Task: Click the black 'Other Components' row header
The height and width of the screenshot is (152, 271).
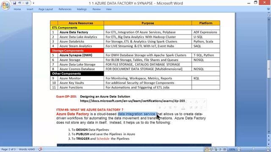Action: [77, 73]
